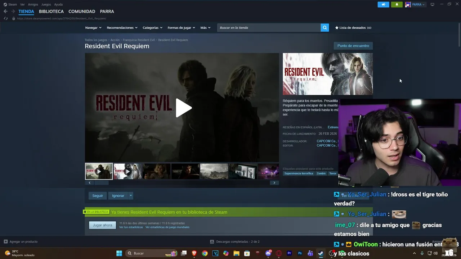Open the Amigos menu
This screenshot has width=461, height=259.
33,4
